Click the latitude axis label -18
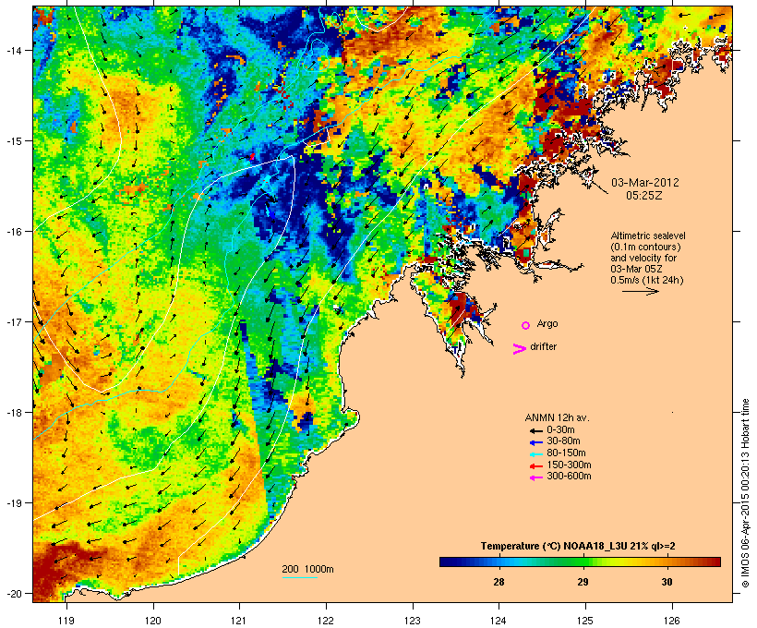757x628 pixels. [x=14, y=412]
